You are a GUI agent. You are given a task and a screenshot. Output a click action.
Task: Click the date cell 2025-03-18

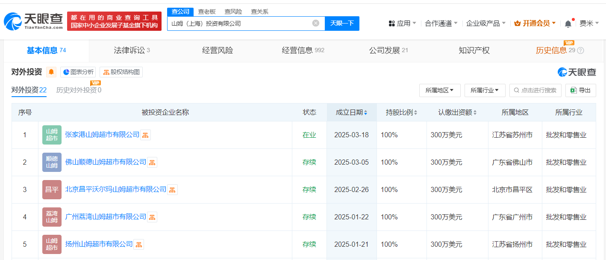[351, 135]
